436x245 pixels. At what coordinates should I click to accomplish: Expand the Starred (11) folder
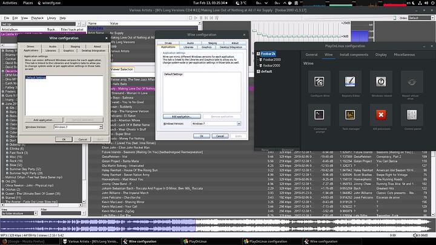3,198
